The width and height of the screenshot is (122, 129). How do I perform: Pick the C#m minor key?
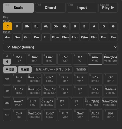[x=85, y=37]
